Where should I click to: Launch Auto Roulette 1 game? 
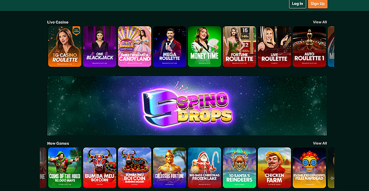tap(309, 46)
